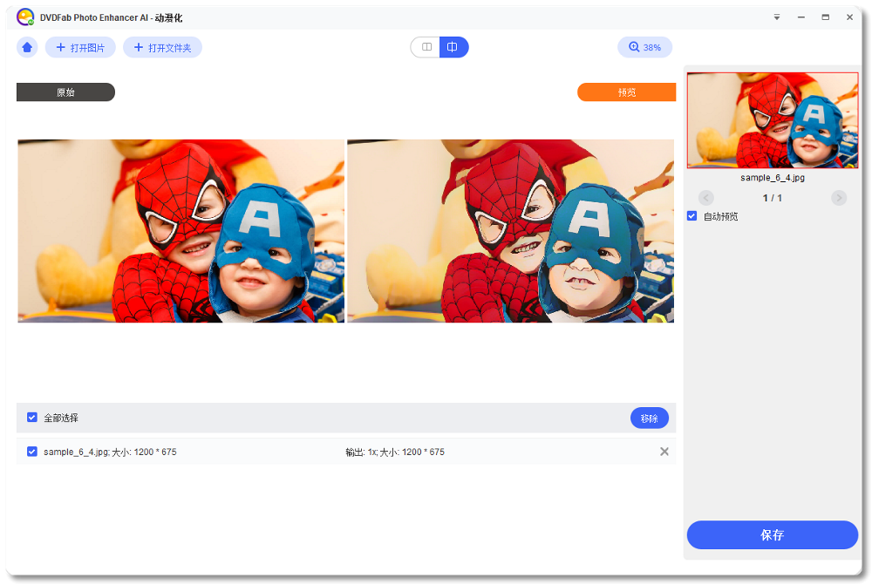Open the 38% zoom control
The height and width of the screenshot is (585, 872).
[x=644, y=47]
